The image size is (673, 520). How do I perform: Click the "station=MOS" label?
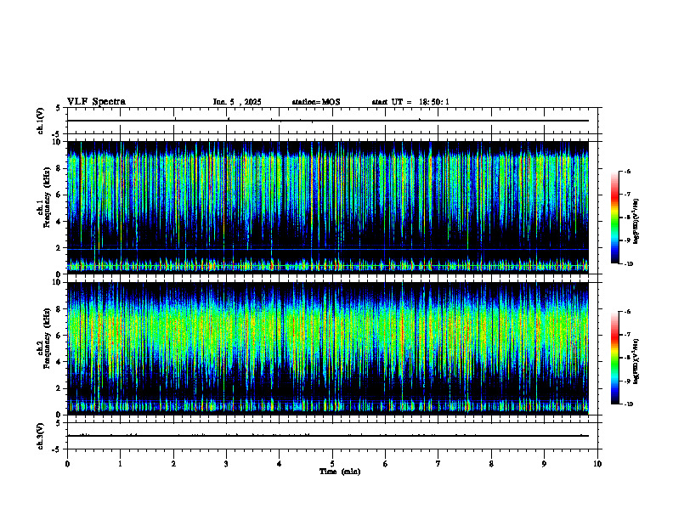(x=316, y=102)
